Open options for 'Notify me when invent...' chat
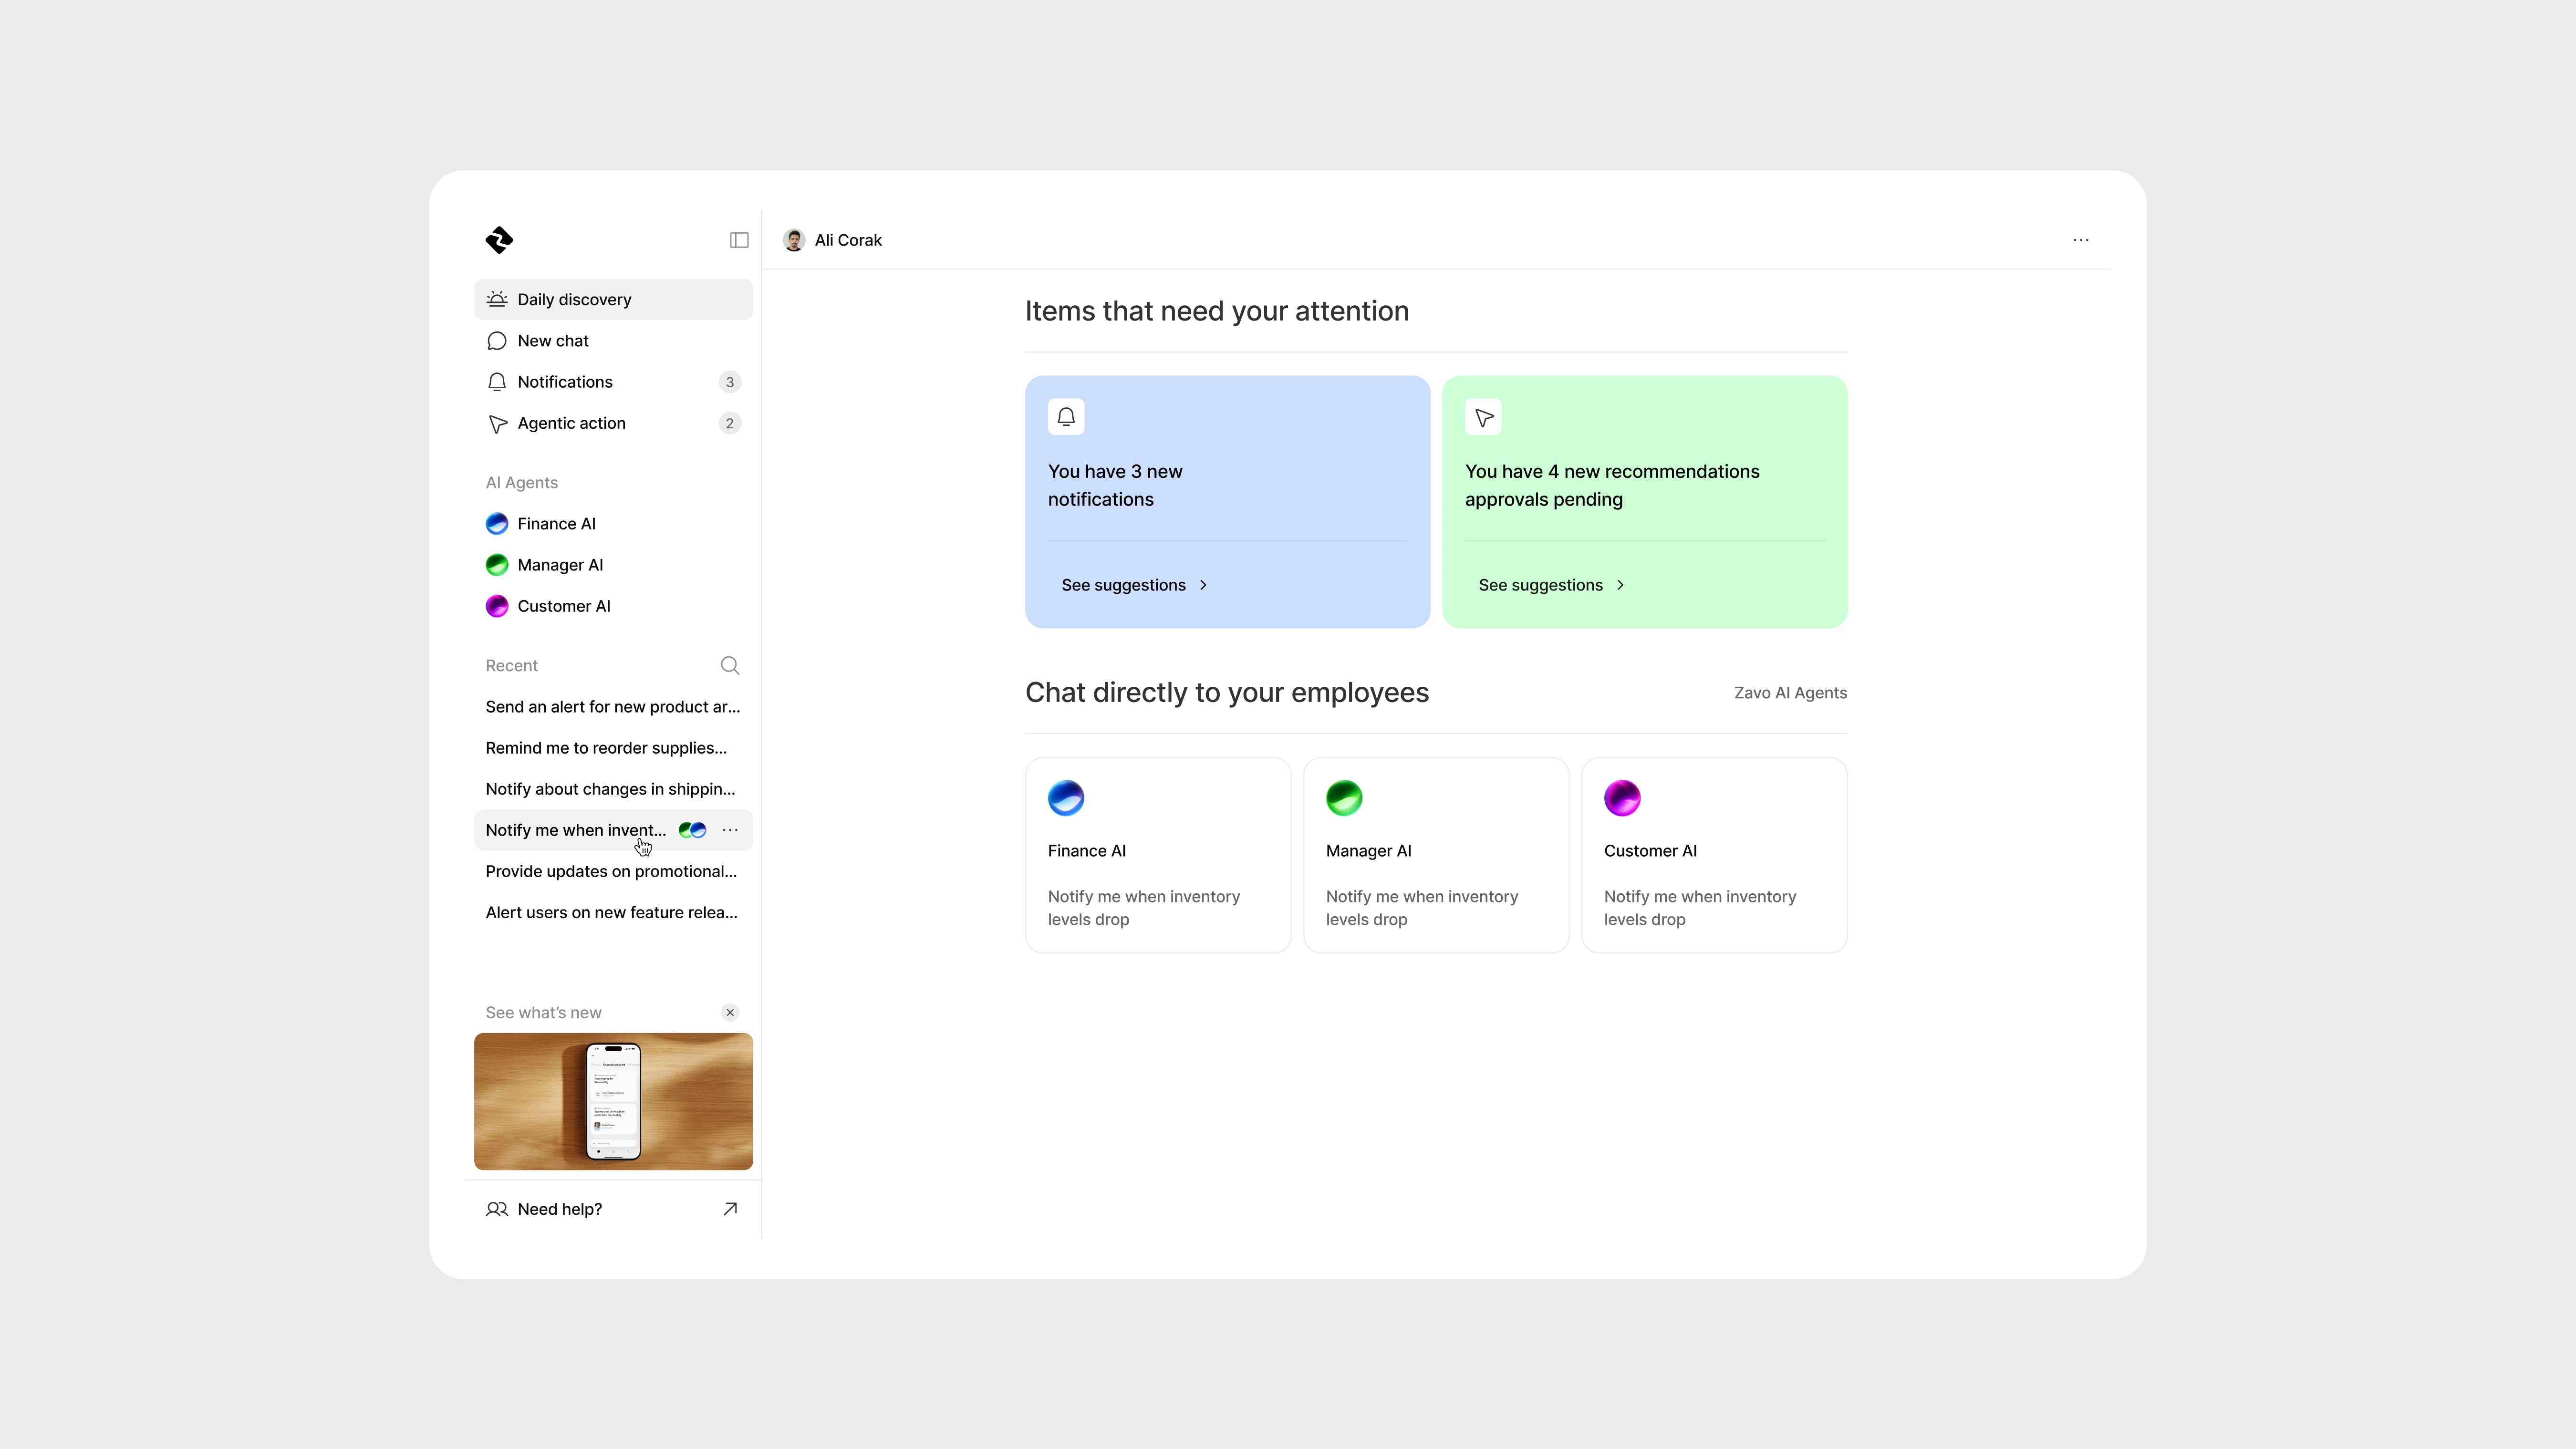This screenshot has height=1449, width=2576. coord(730,830)
